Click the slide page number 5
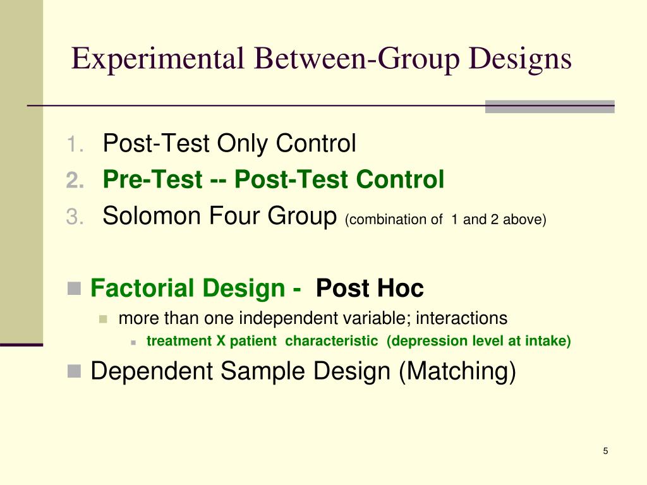This screenshot has width=647, height=485. point(605,451)
